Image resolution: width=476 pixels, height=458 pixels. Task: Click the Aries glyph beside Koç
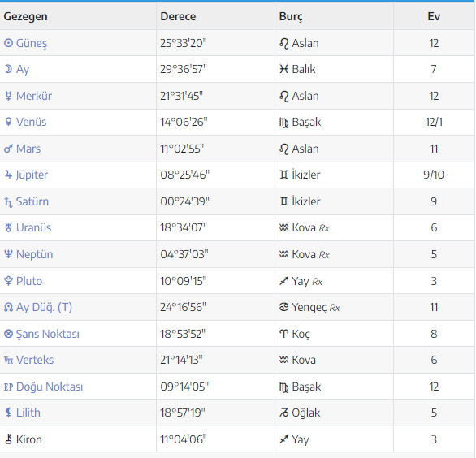pos(283,334)
